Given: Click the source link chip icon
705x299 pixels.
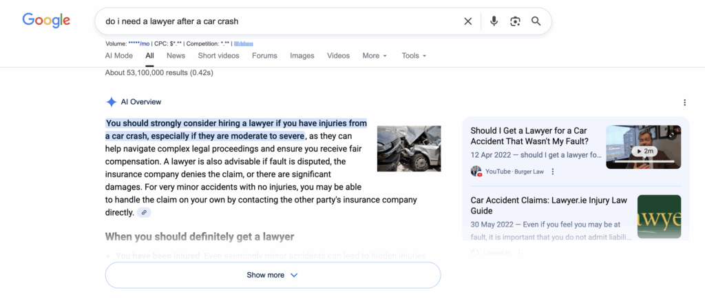Looking at the screenshot, I should [x=144, y=213].
